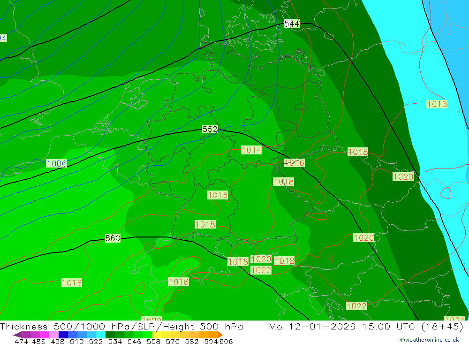Click the 510 legend value

[76, 341]
